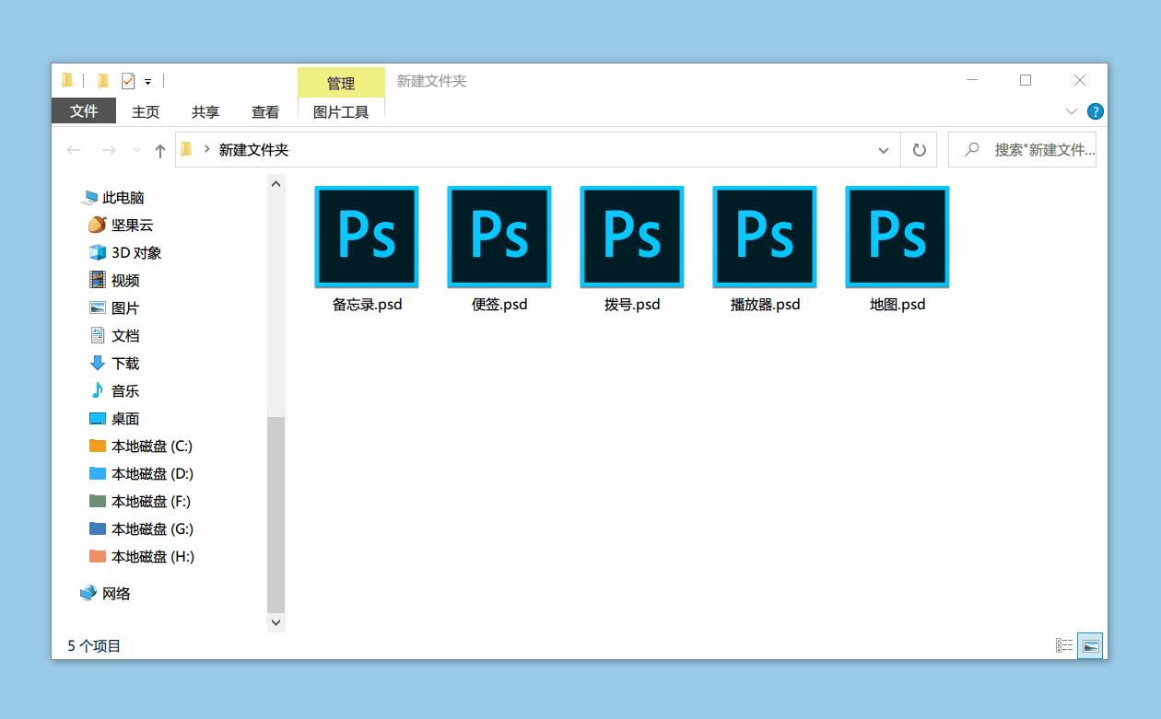Click the new folder quick access icon
1161x719 pixels.
click(x=103, y=81)
